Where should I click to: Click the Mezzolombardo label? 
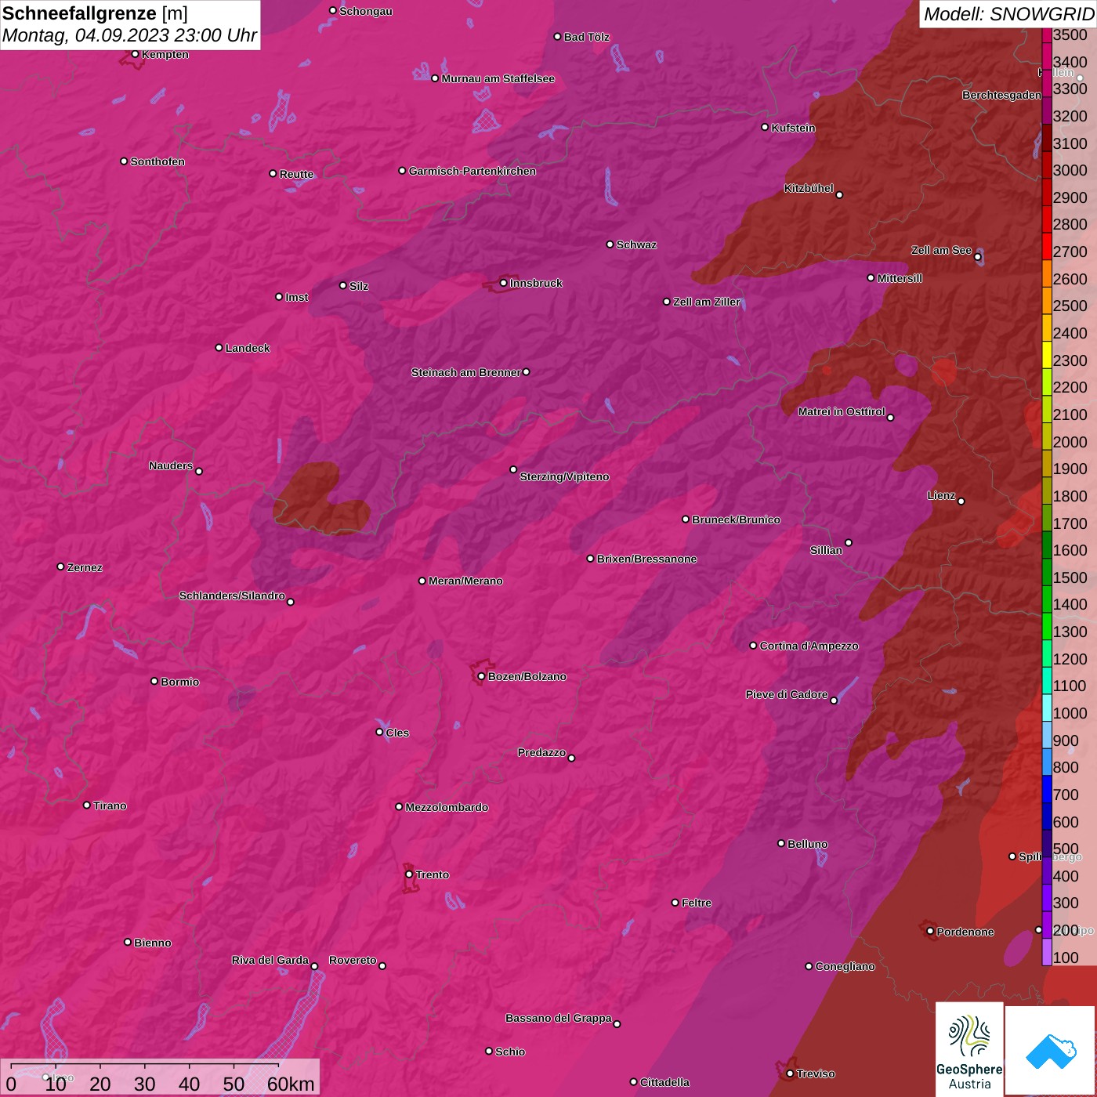(447, 807)
